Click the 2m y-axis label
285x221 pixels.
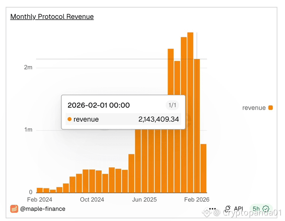coord(28,67)
